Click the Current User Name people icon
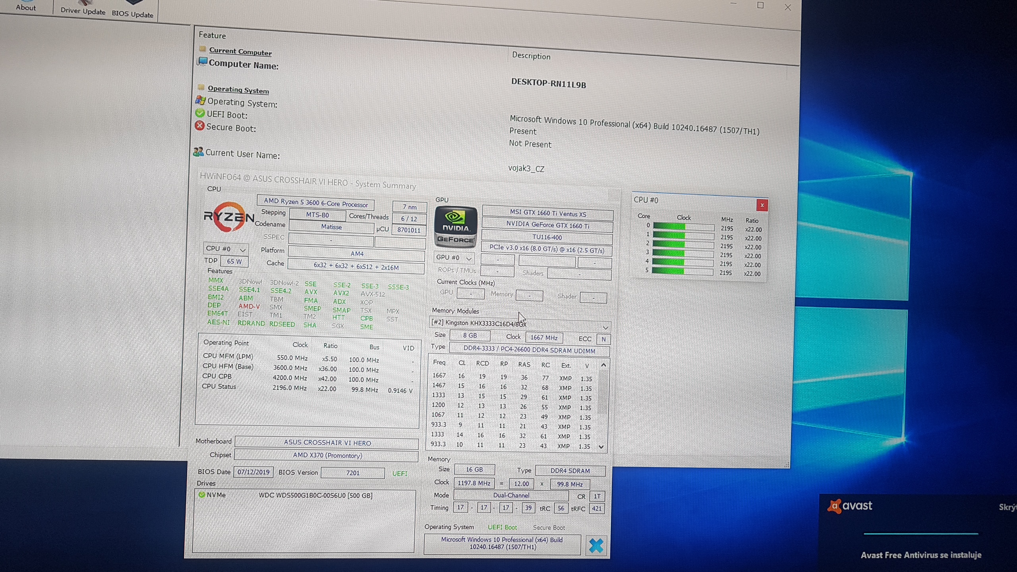1017x572 pixels. [198, 152]
